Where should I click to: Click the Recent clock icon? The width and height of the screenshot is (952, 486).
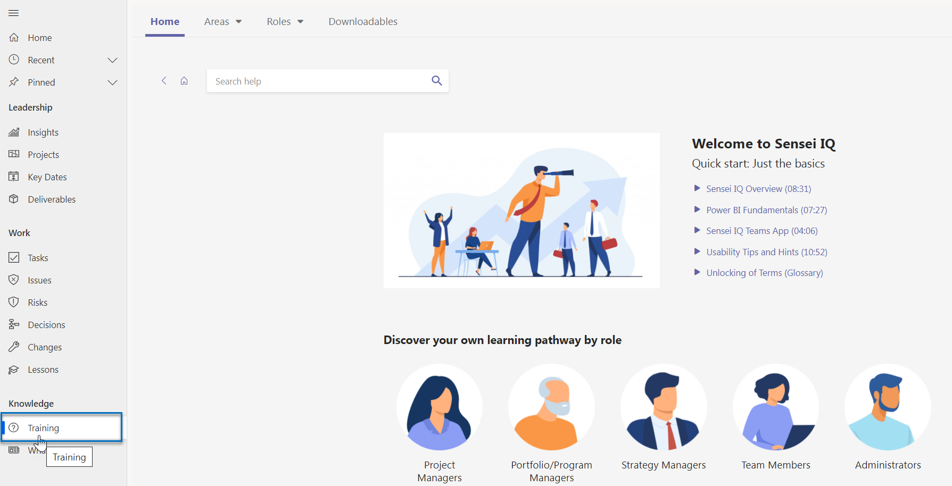[x=14, y=60]
